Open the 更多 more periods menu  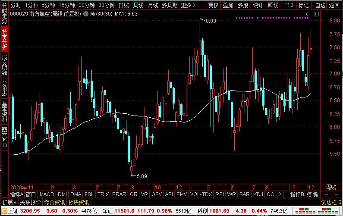point(188,5)
